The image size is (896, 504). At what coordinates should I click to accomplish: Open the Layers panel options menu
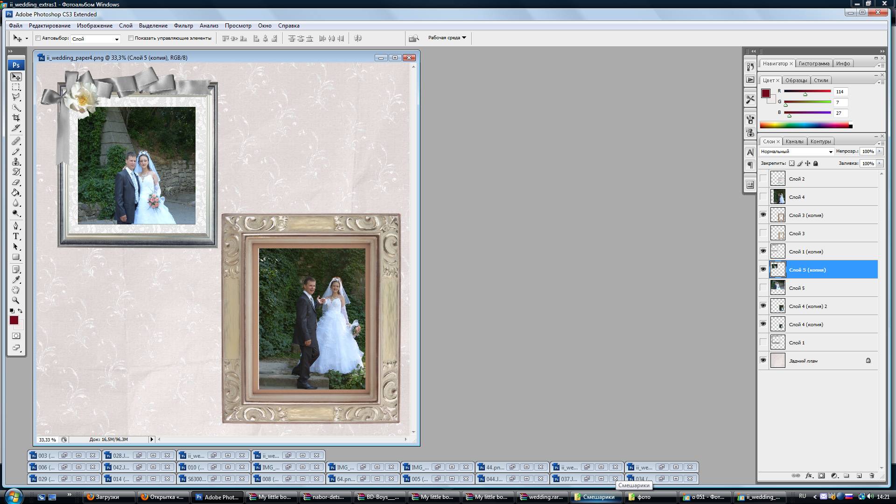(881, 143)
